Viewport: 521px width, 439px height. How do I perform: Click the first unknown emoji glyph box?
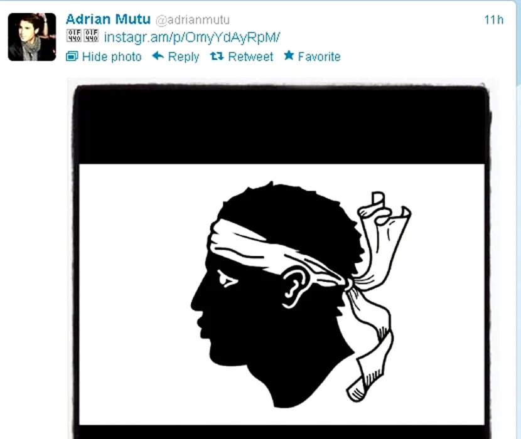74,36
